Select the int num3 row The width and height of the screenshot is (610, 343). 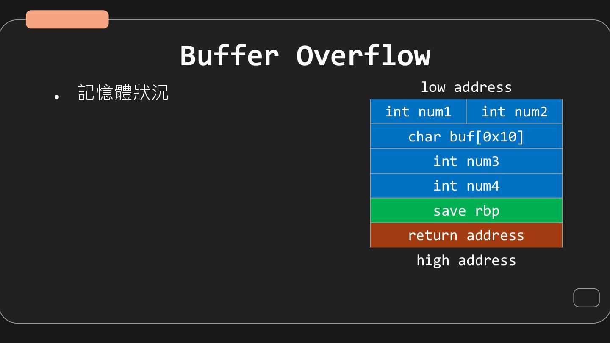point(466,161)
